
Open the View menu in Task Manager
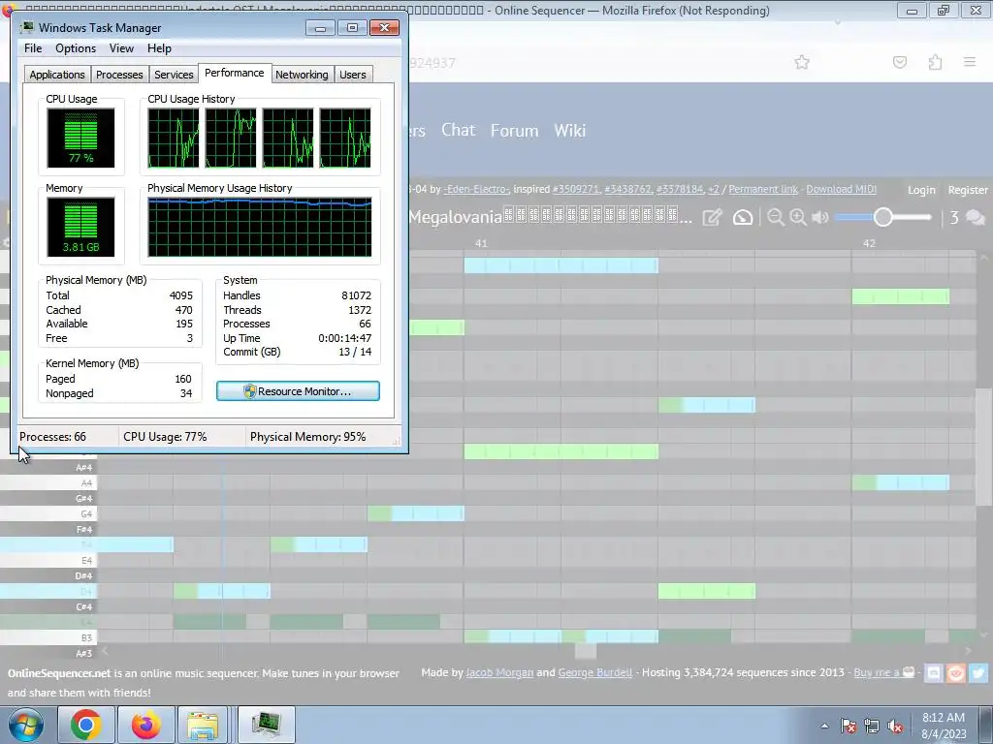click(x=121, y=48)
